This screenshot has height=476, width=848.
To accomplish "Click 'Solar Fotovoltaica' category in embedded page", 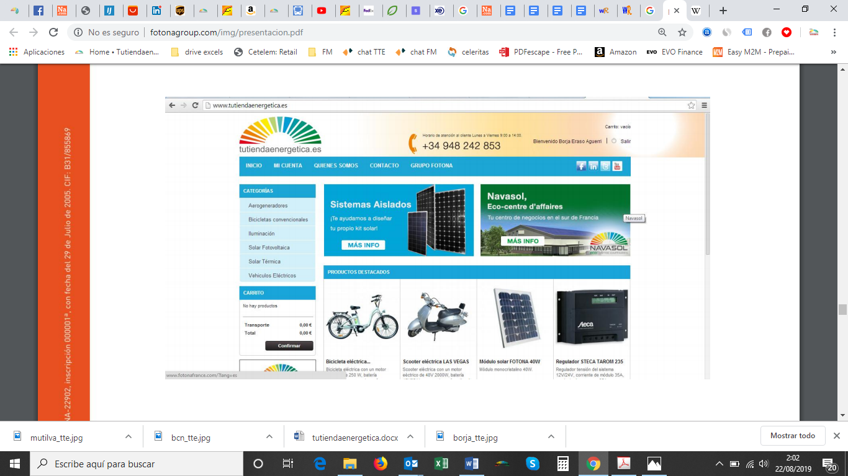I will click(x=269, y=247).
